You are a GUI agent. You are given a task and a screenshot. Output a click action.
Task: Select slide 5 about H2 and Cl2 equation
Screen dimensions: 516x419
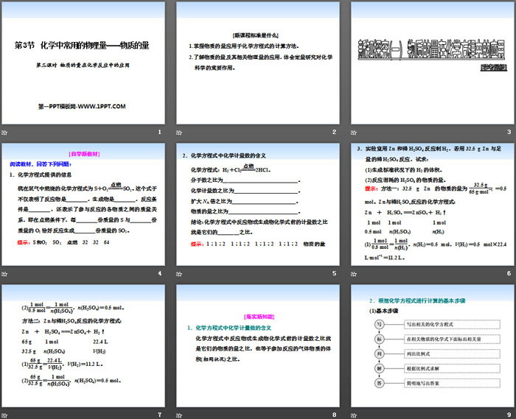click(x=257, y=205)
